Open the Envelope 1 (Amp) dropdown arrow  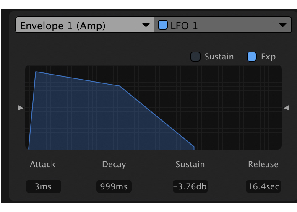coord(146,25)
